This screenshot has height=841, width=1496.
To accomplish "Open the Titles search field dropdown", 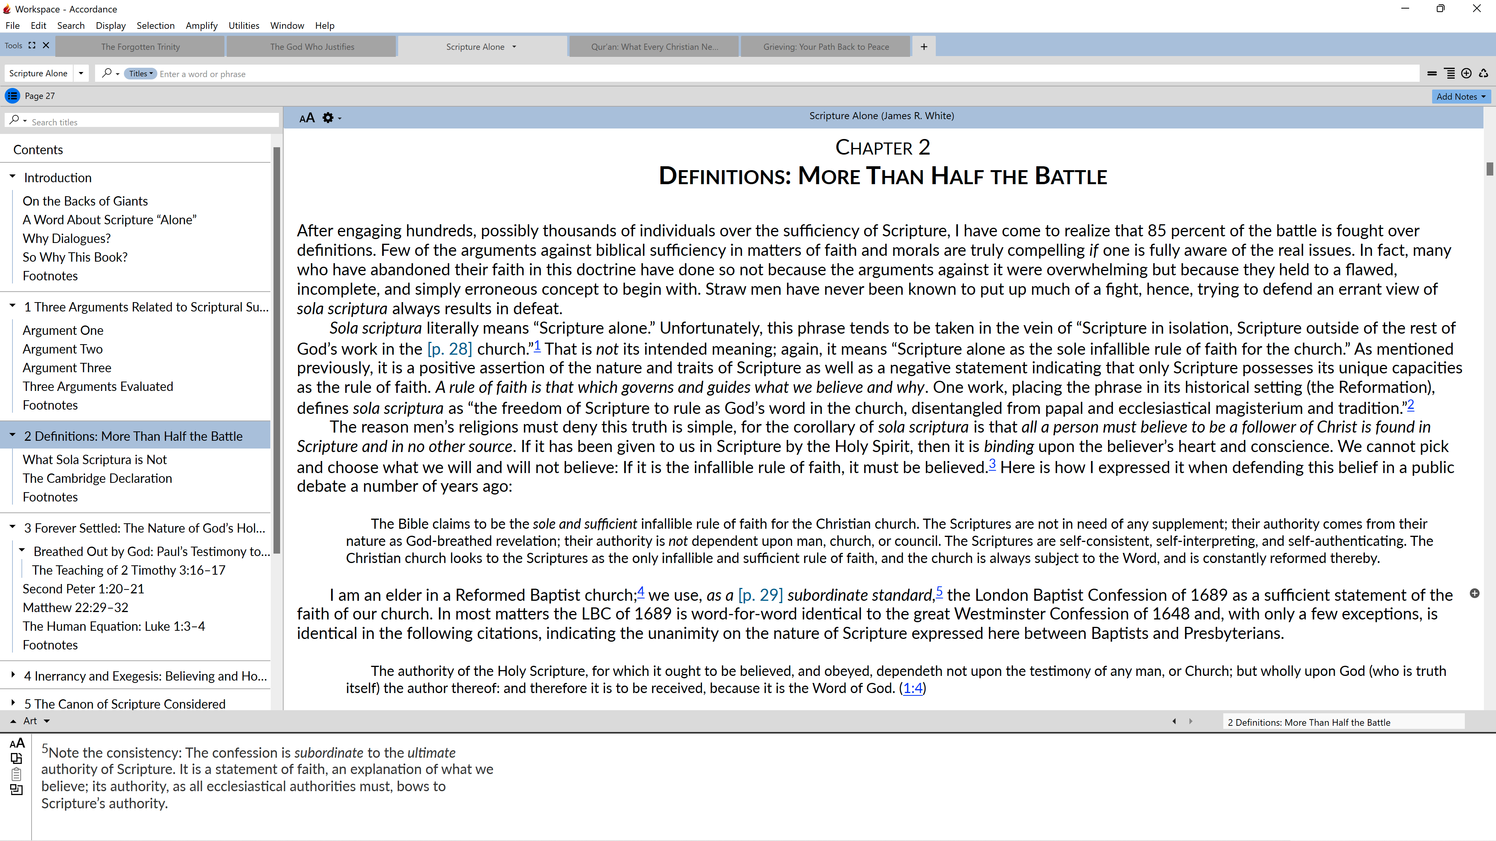I will coord(141,74).
